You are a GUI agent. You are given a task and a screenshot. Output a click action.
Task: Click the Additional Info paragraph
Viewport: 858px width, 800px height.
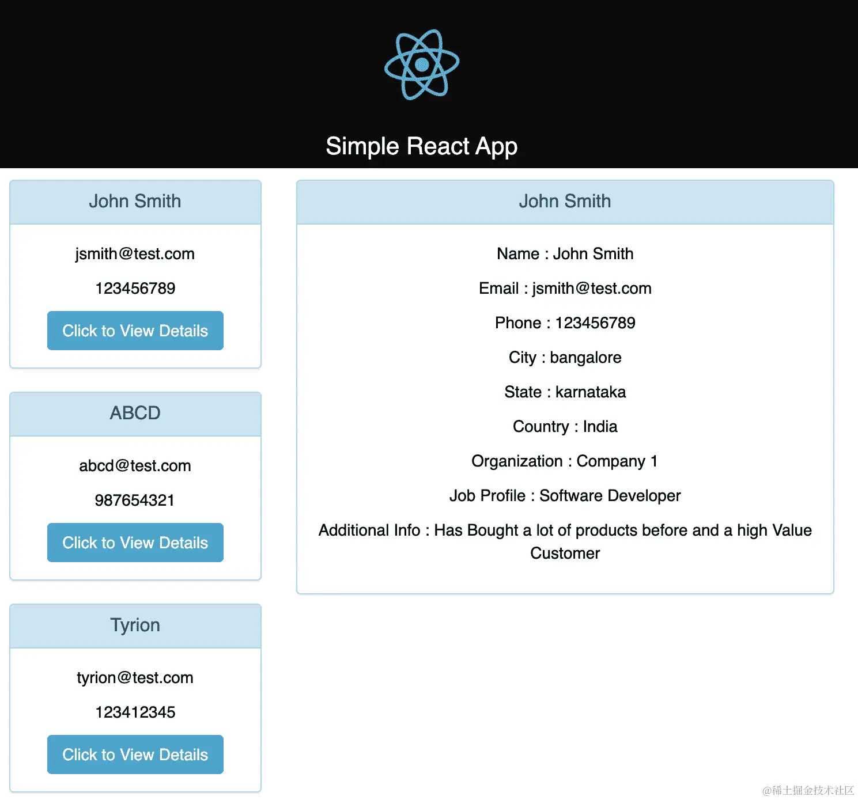coord(565,541)
